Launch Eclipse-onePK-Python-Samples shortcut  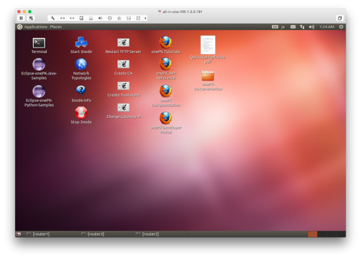click(x=39, y=91)
